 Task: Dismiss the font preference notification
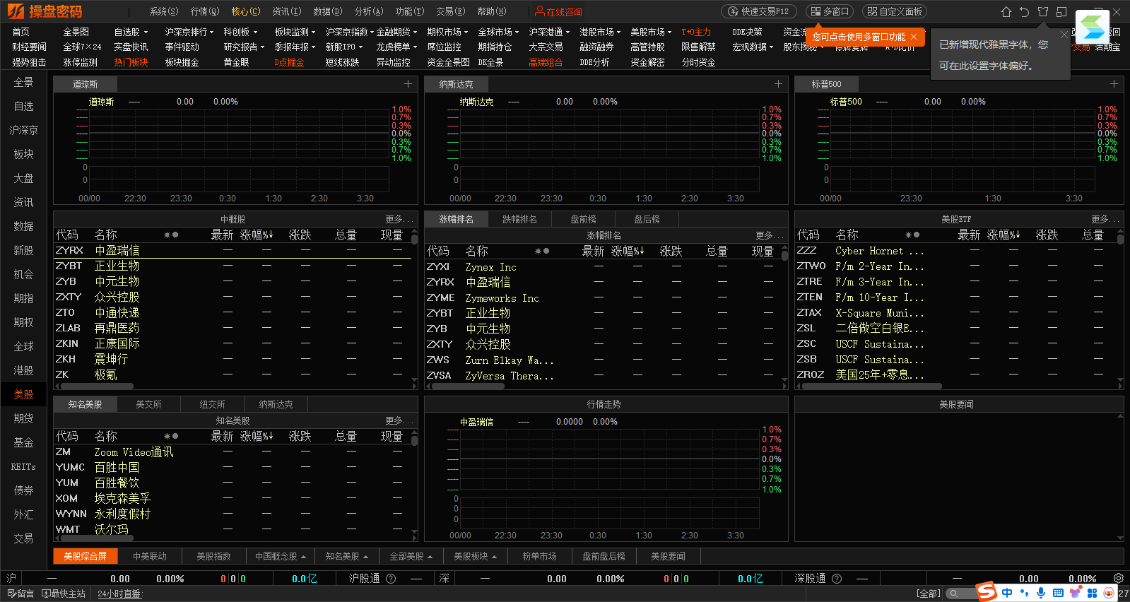[1064, 35]
